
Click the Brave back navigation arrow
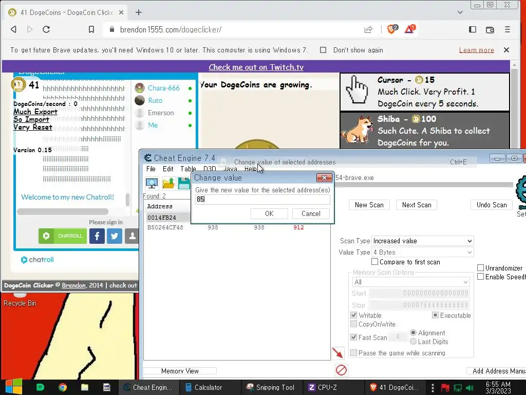[13, 29]
